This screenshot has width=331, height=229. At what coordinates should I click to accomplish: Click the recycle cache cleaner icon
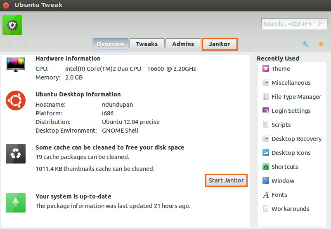[x=16, y=154]
